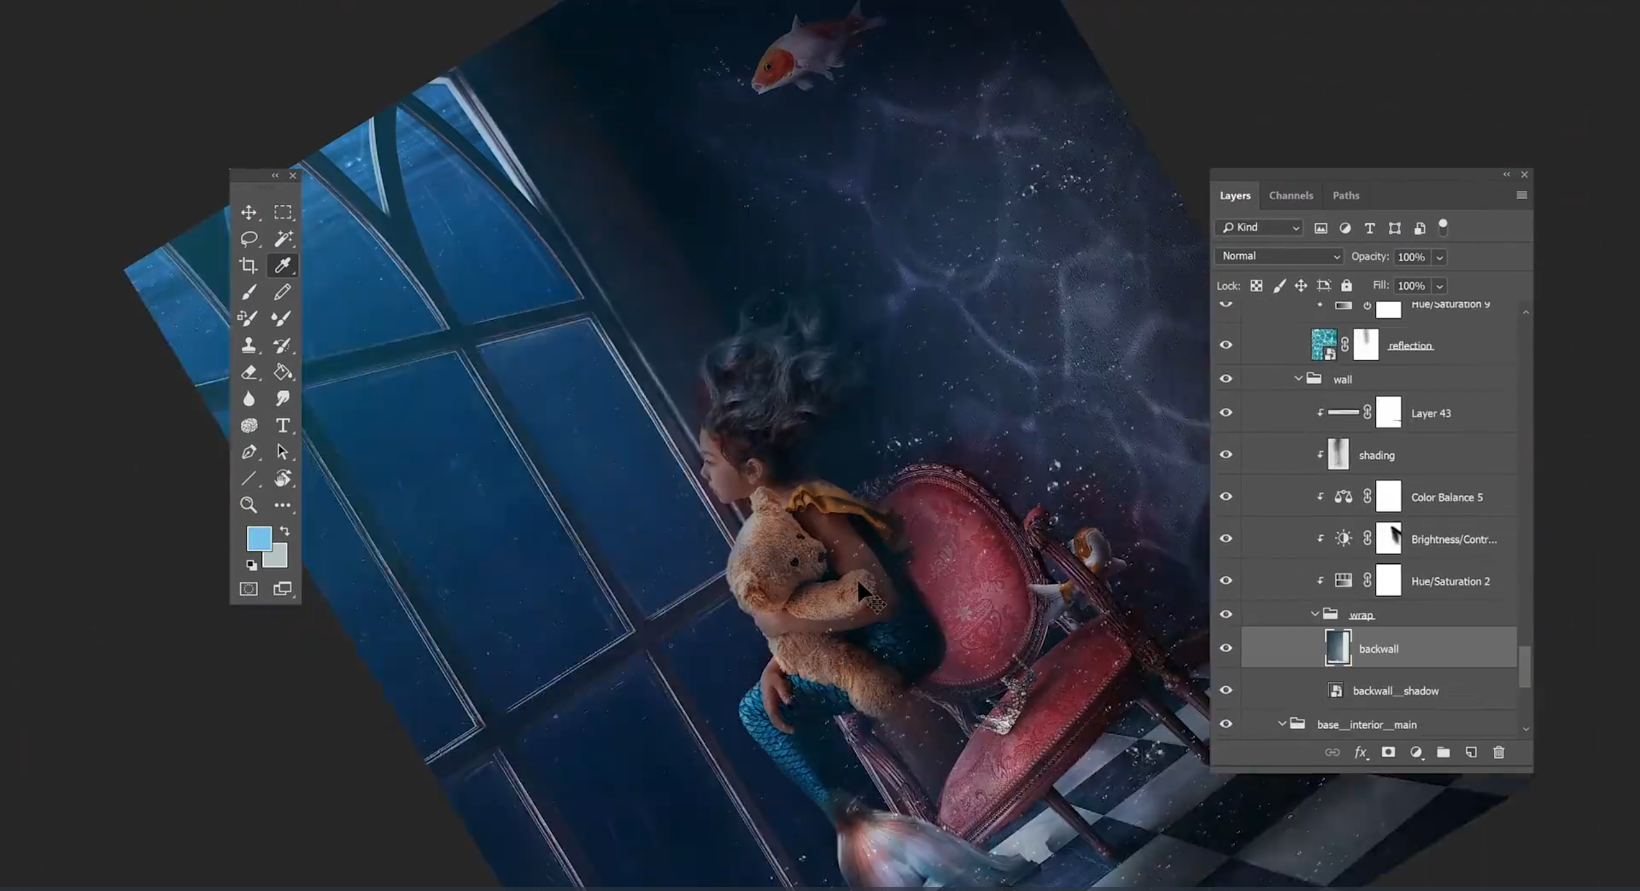Open the Kind filter dropdown
This screenshot has height=891, width=1640.
(x=1259, y=227)
